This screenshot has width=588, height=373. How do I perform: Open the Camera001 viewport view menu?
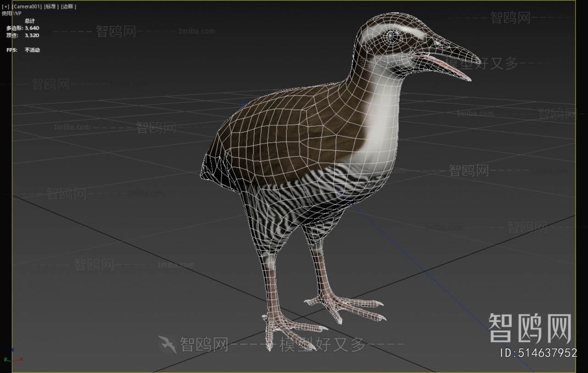tap(27, 6)
